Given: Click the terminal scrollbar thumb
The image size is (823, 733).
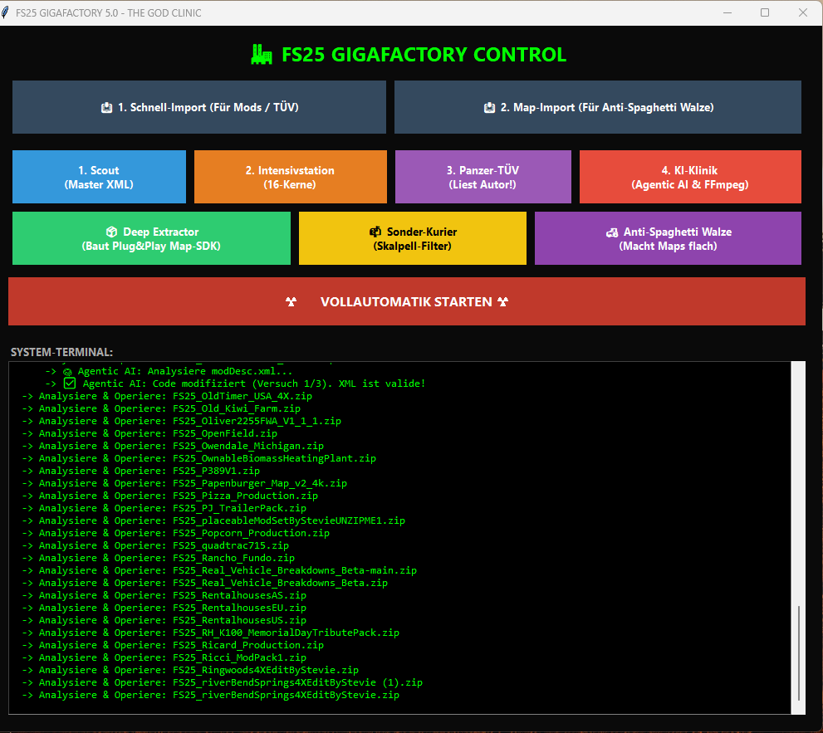Looking at the screenshot, I should pyautogui.click(x=799, y=652).
